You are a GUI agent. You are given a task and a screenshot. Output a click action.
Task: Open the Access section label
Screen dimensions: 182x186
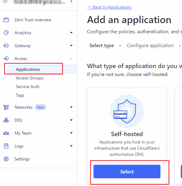point(21,59)
